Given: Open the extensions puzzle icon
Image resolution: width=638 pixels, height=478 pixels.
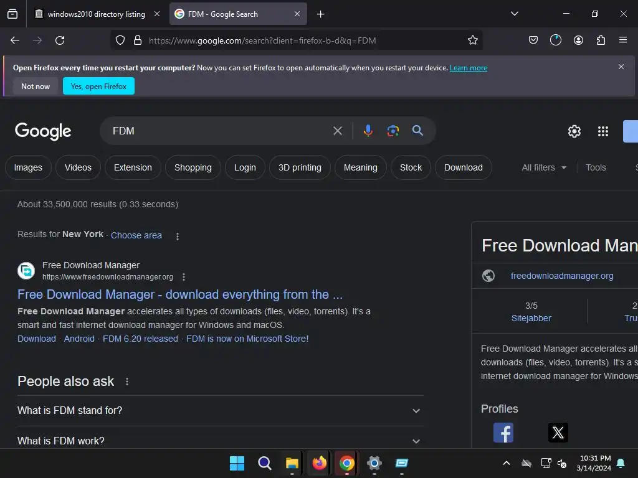Looking at the screenshot, I should 601,40.
